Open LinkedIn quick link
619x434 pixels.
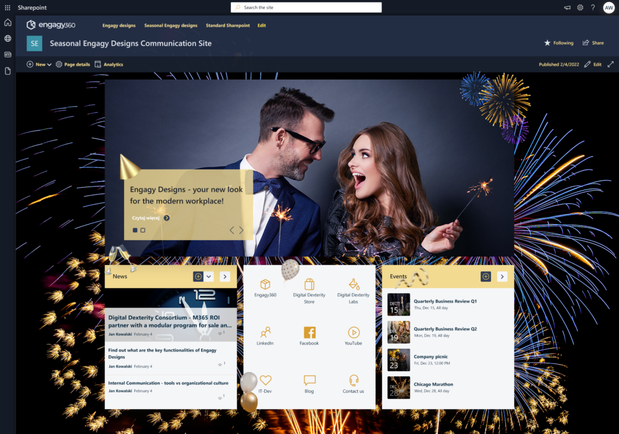[265, 336]
